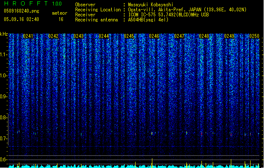This screenshot has height=168, width=264.
Task: Click the date stamp 05.09.16 02:40
Action: point(21,19)
